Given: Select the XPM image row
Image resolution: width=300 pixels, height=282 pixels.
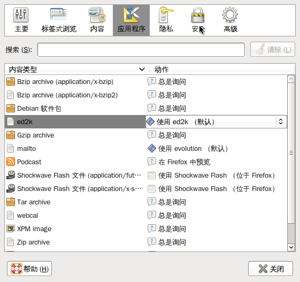Looking at the screenshot, I should [x=146, y=229].
